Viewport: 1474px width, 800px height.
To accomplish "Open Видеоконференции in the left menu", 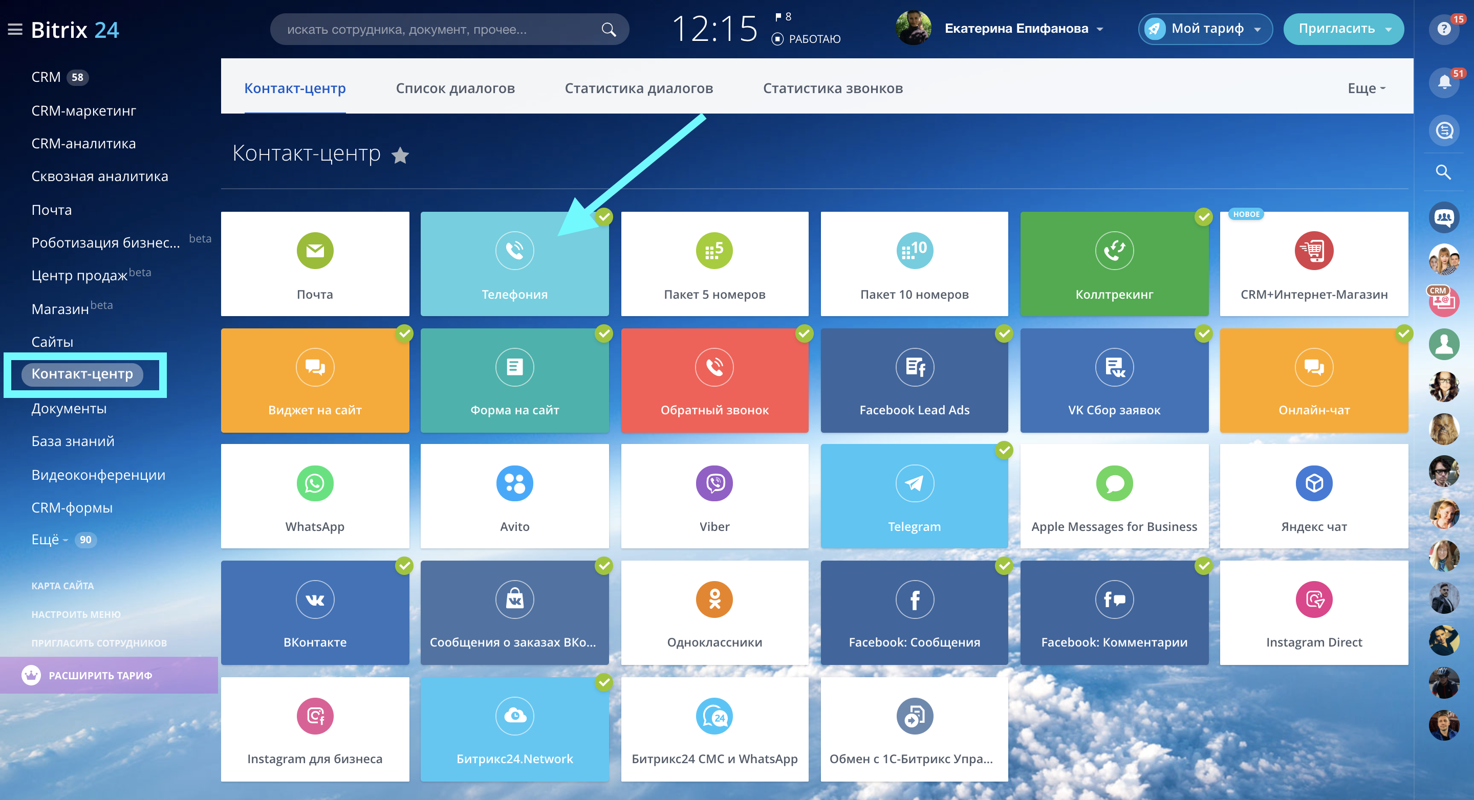I will tap(98, 475).
